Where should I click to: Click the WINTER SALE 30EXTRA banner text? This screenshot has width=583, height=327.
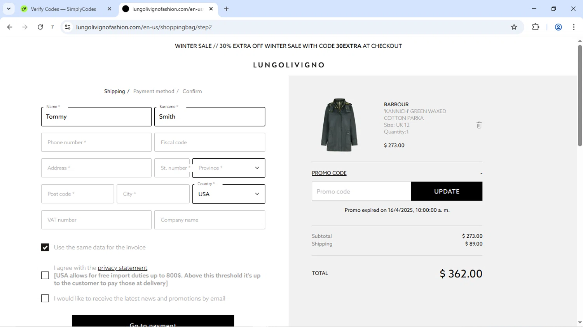coord(288,46)
